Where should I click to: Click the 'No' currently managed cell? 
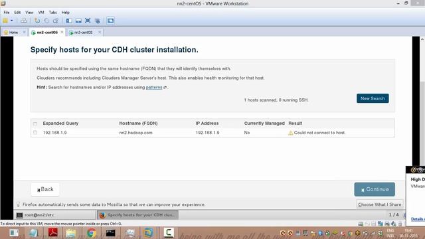[247, 133]
